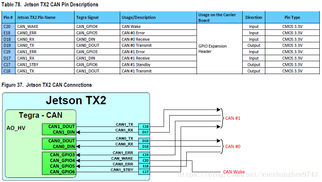Click the red 'CAN Wake' label

pyautogui.click(x=234, y=172)
